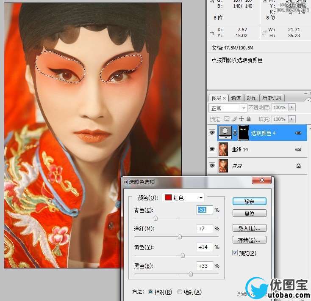Hide the 曲线 14 layer

click(x=212, y=149)
